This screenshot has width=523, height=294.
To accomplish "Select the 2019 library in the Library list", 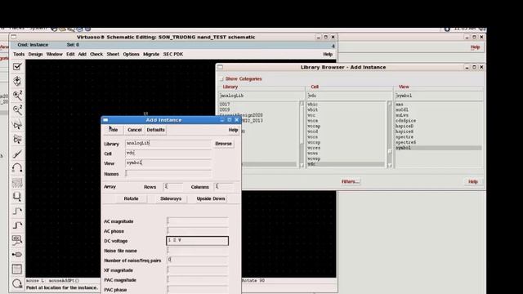I will pyautogui.click(x=225, y=109).
